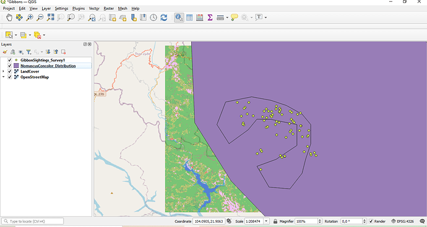Viewport: 427px width, 227px height.
Task: Open the measure tool dropdown arrow
Action: point(227,18)
